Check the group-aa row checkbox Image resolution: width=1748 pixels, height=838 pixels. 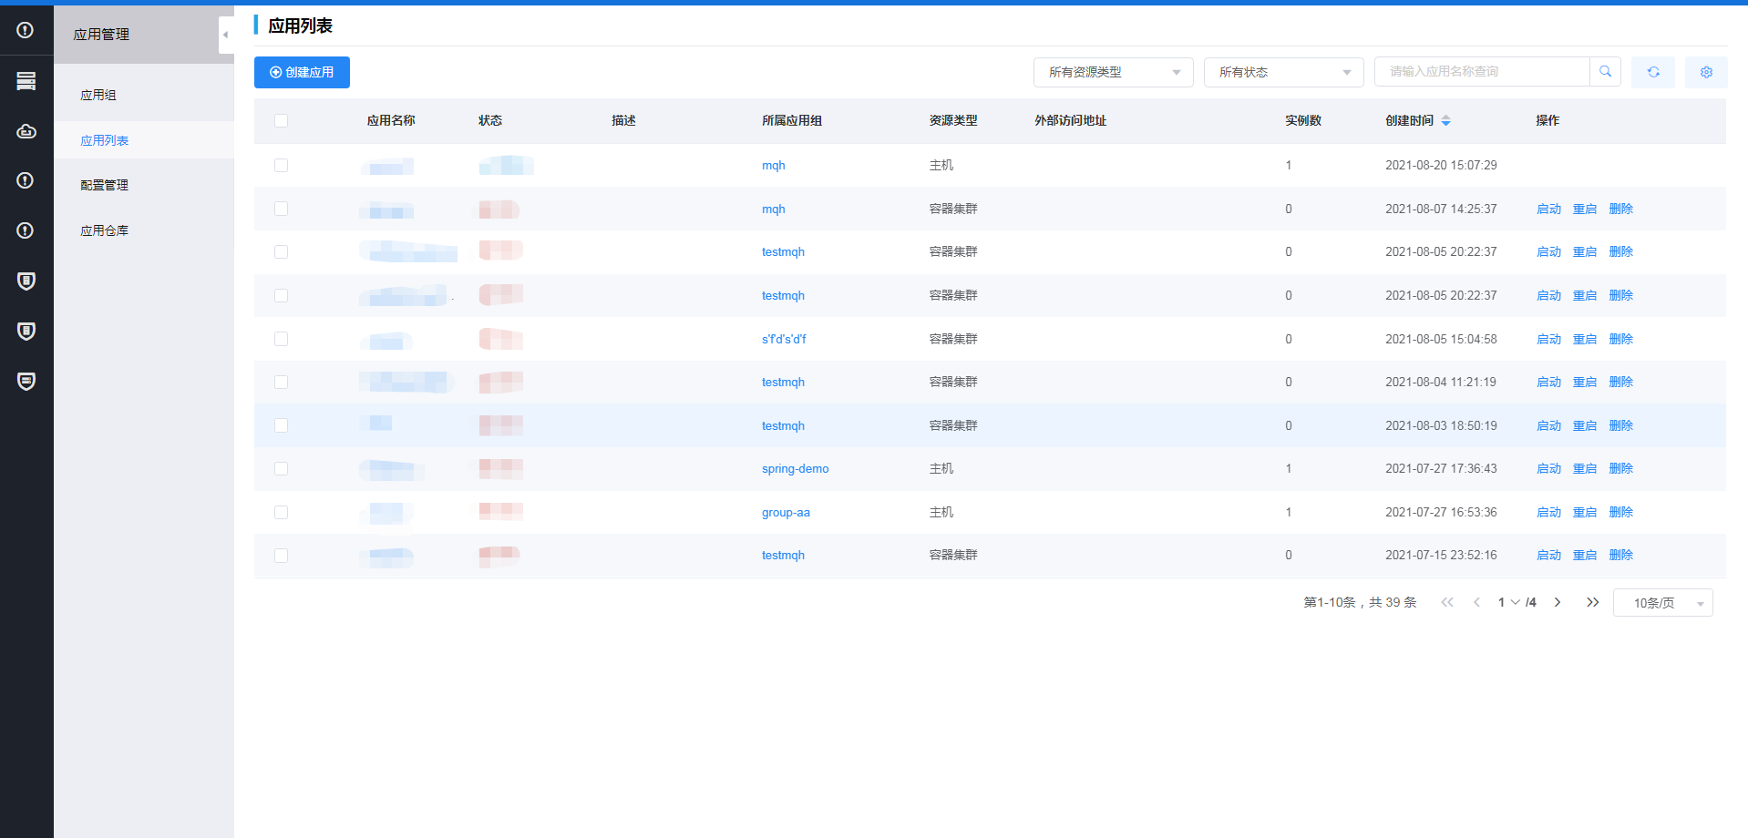281,512
